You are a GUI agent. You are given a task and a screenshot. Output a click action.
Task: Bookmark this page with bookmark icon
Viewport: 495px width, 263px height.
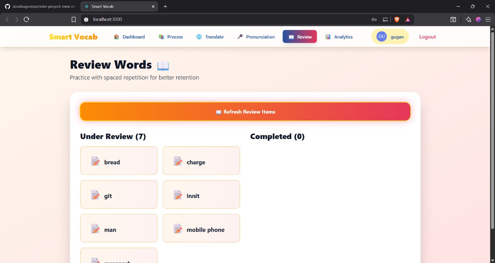tap(73, 19)
